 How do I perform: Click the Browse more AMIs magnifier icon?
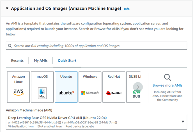(x=167, y=78)
